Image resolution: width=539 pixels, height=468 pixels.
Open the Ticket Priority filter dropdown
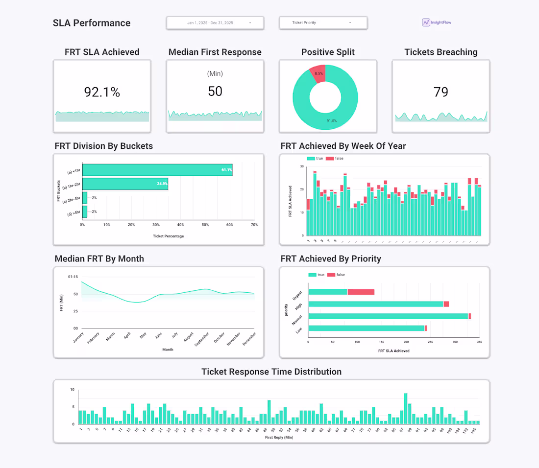323,23
